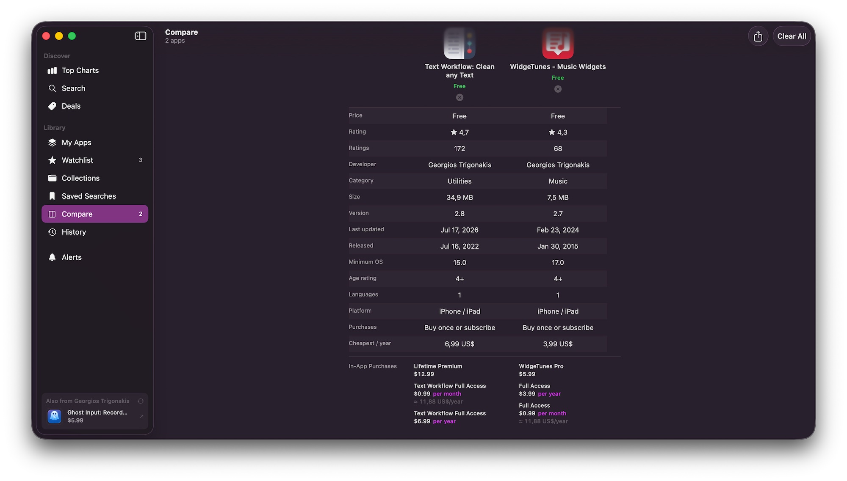The height and width of the screenshot is (481, 847).
Task: Click the Top Charts bar chart icon
Action: 52,71
